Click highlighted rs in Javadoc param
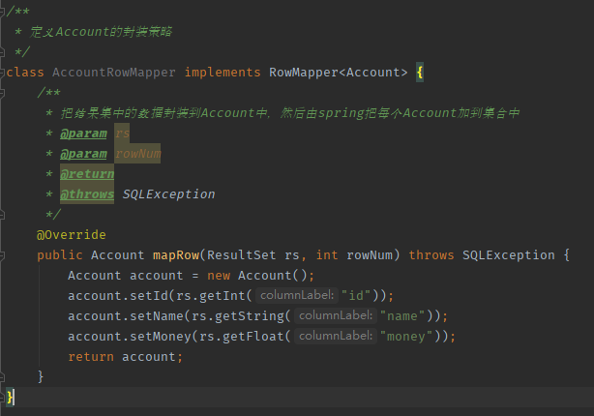This screenshot has width=594, height=416. (x=122, y=134)
